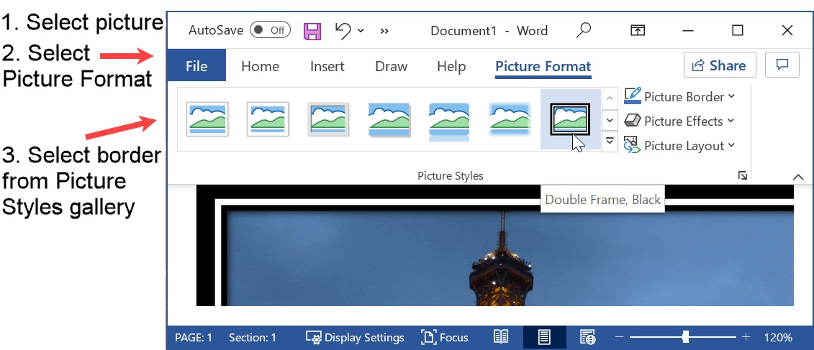The image size is (814, 350).
Task: Open the Comments speech bubble icon
Action: coord(782,65)
